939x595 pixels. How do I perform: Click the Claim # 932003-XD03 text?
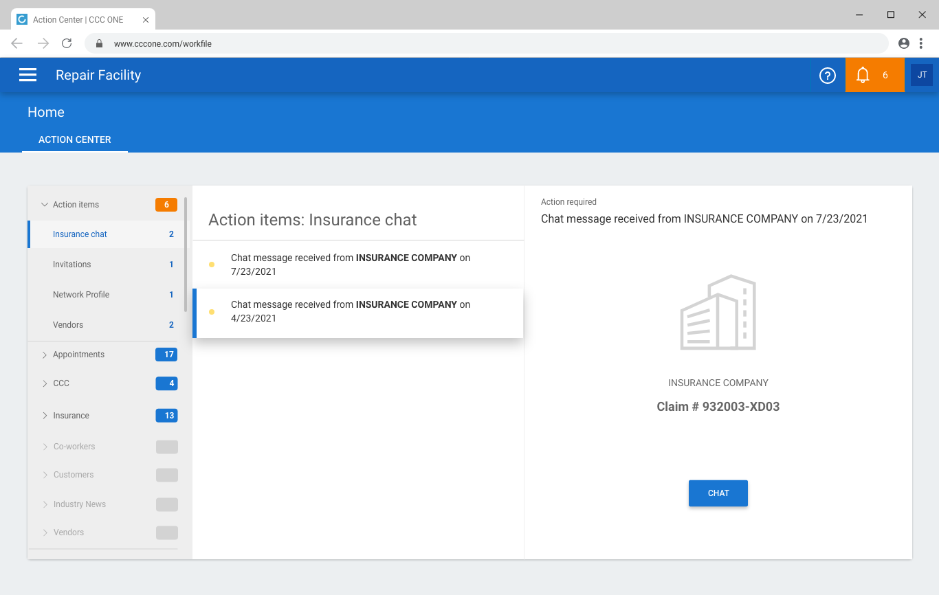point(718,407)
